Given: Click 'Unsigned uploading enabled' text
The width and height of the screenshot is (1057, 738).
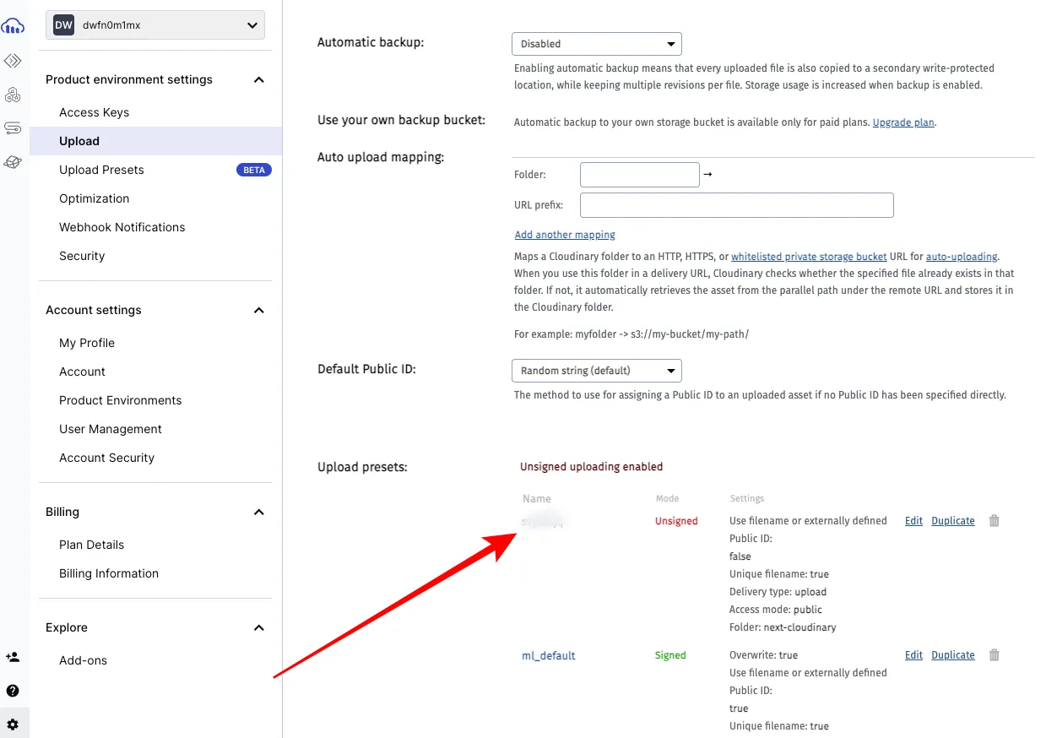Looking at the screenshot, I should point(591,467).
